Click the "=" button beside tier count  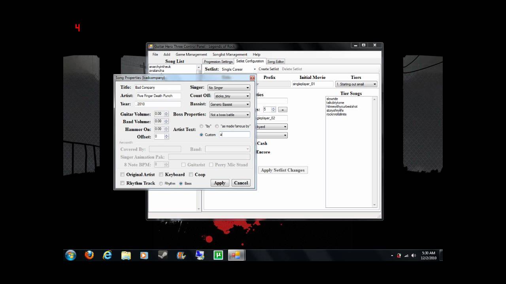click(x=282, y=109)
